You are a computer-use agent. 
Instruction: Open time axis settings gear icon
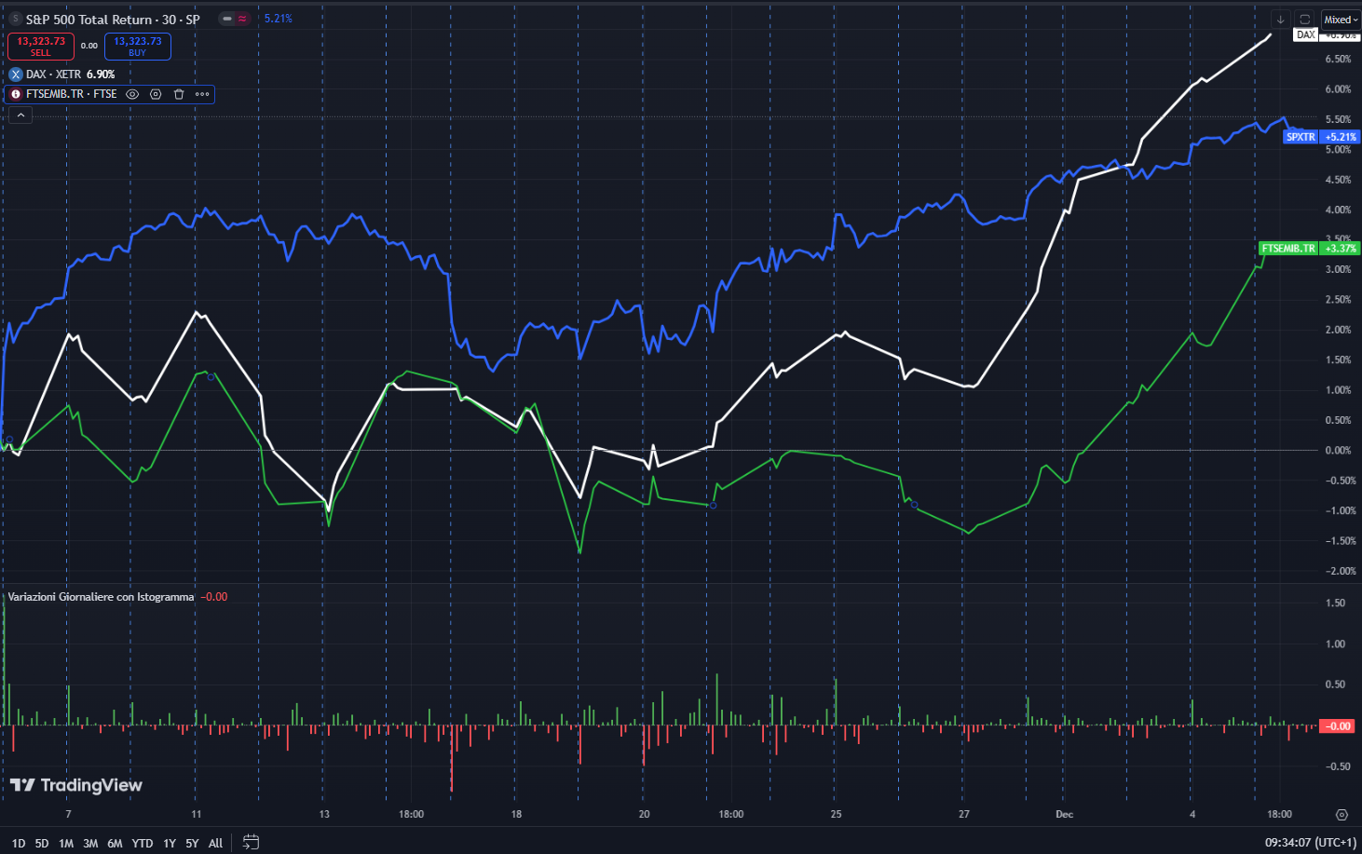click(1342, 815)
